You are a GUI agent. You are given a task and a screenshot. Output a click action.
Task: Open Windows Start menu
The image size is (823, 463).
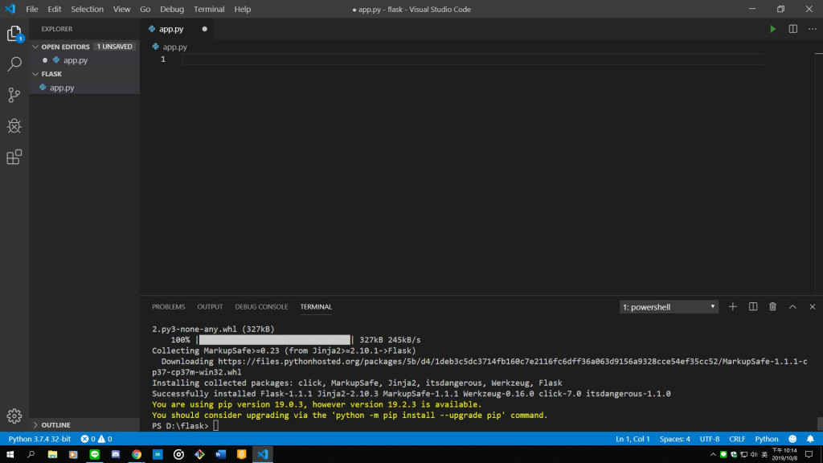pyautogui.click(x=10, y=454)
